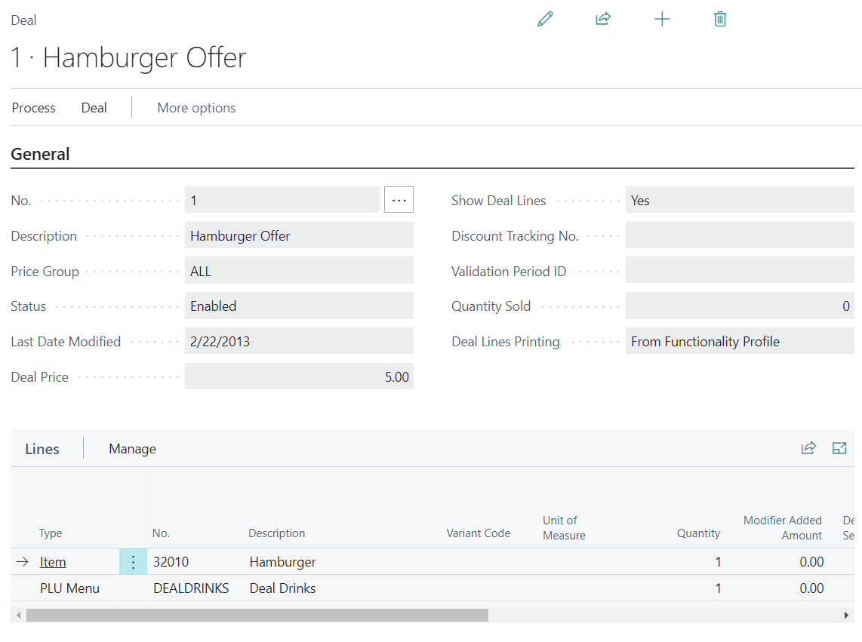Viewport: 862px width, 642px height.
Task: Open the Deal menu
Action: click(x=94, y=108)
